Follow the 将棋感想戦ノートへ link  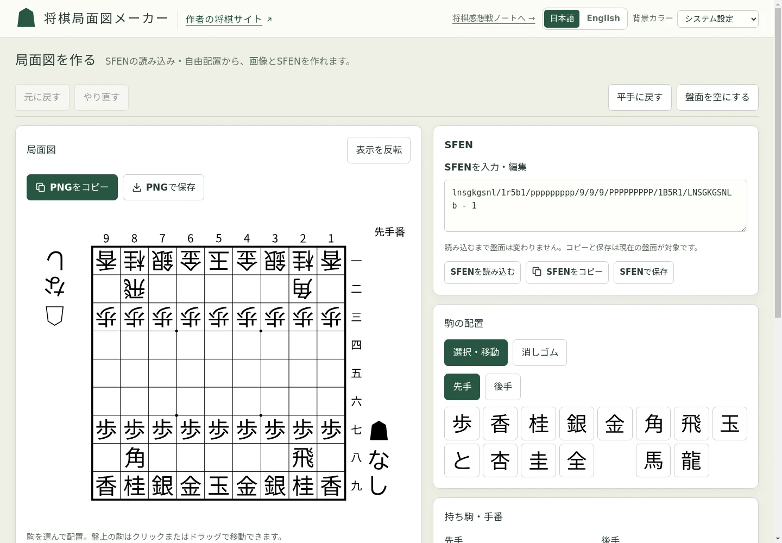494,18
